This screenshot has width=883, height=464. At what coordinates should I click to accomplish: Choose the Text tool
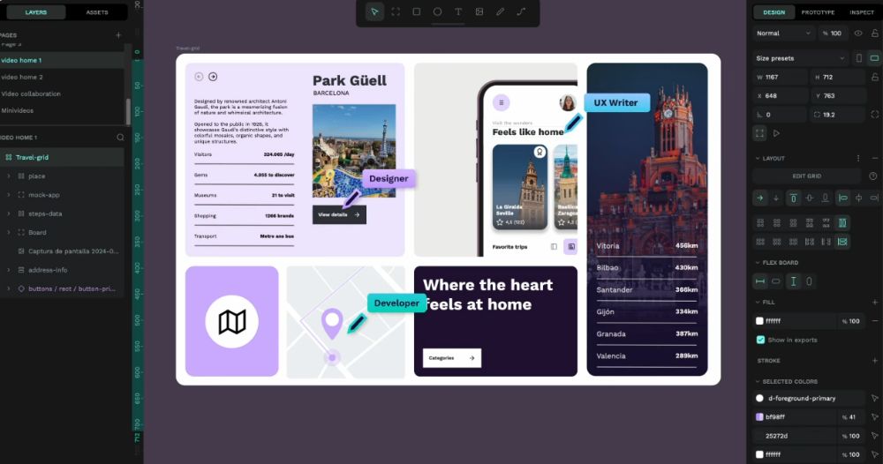pyautogui.click(x=458, y=12)
